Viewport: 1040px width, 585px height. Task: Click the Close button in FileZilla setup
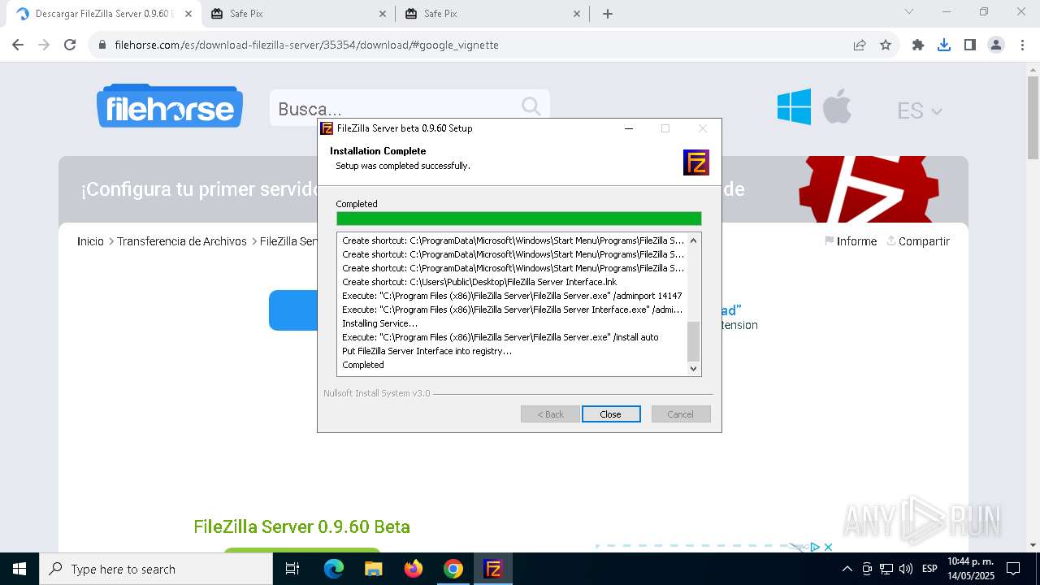[x=611, y=414]
